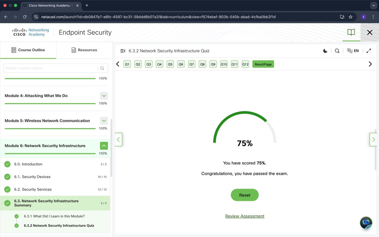Click the search course outline input field
The height and width of the screenshot is (237, 379).
tap(52, 68)
